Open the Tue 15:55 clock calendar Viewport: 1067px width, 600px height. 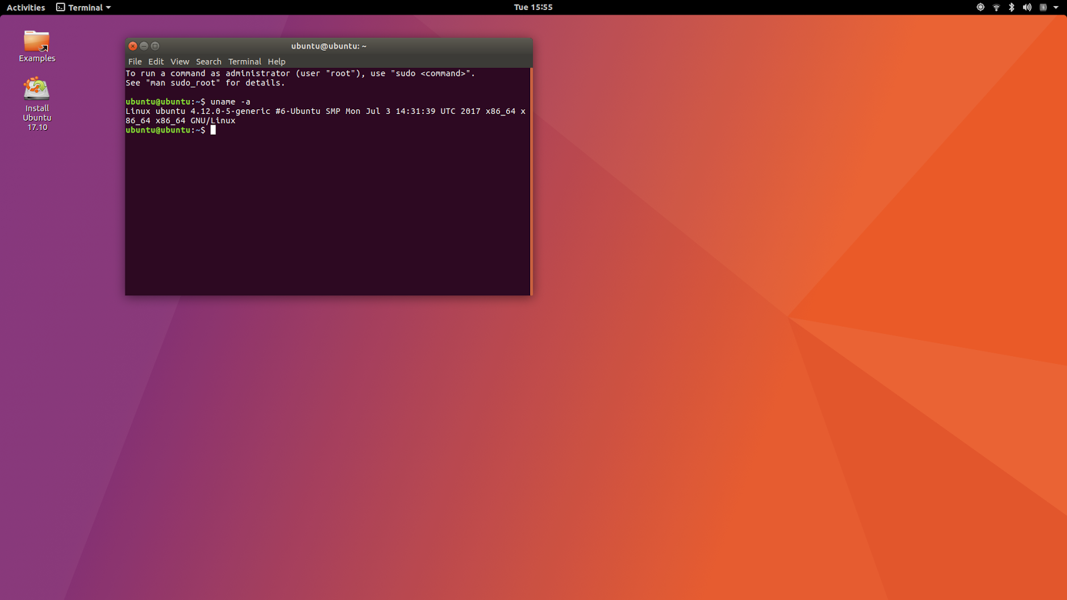(x=533, y=7)
